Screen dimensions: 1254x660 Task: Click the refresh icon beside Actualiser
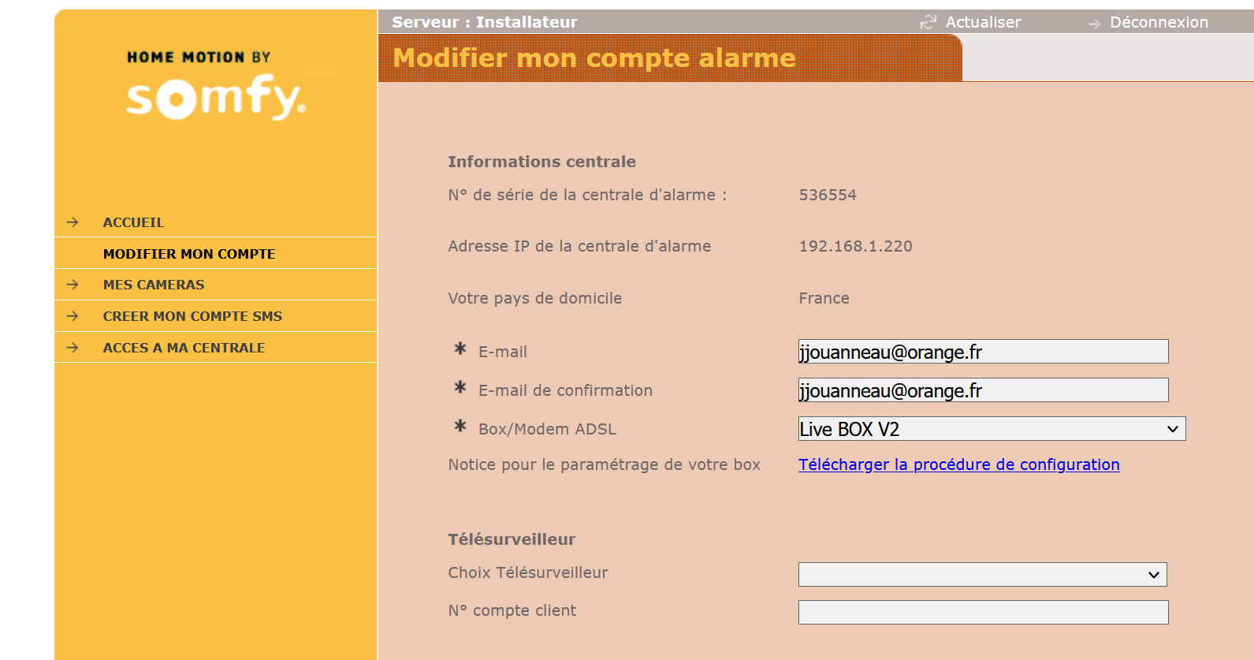click(928, 22)
